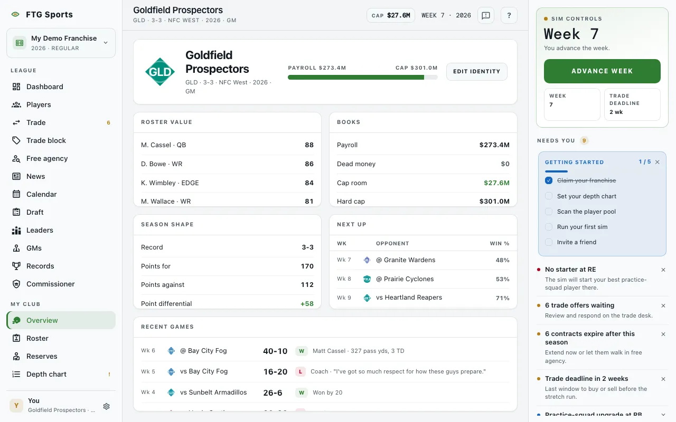Uncheck the Claim your franchise checkbox
Screen dimensions: 676x422
click(x=549, y=180)
